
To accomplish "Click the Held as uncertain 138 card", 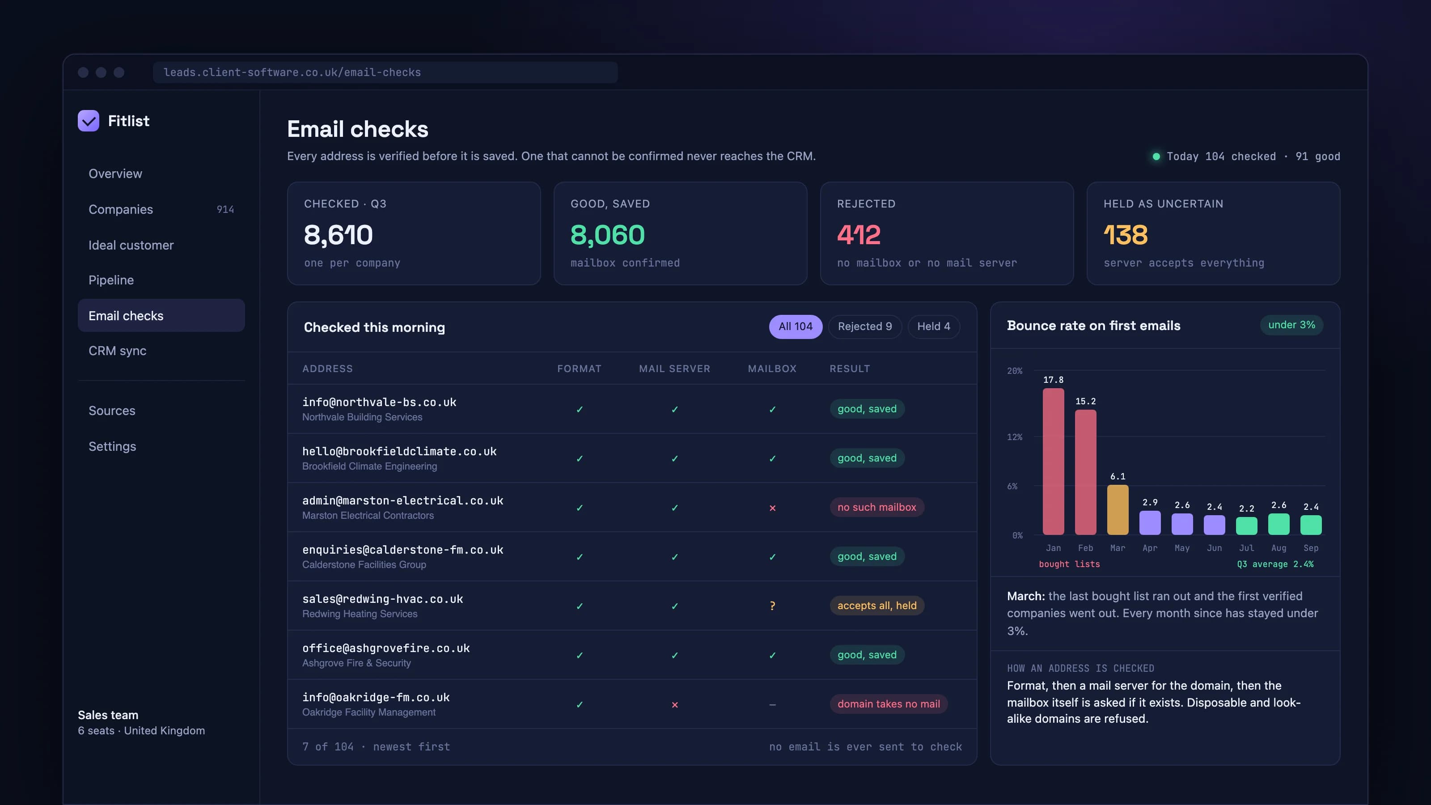I will click(x=1213, y=233).
